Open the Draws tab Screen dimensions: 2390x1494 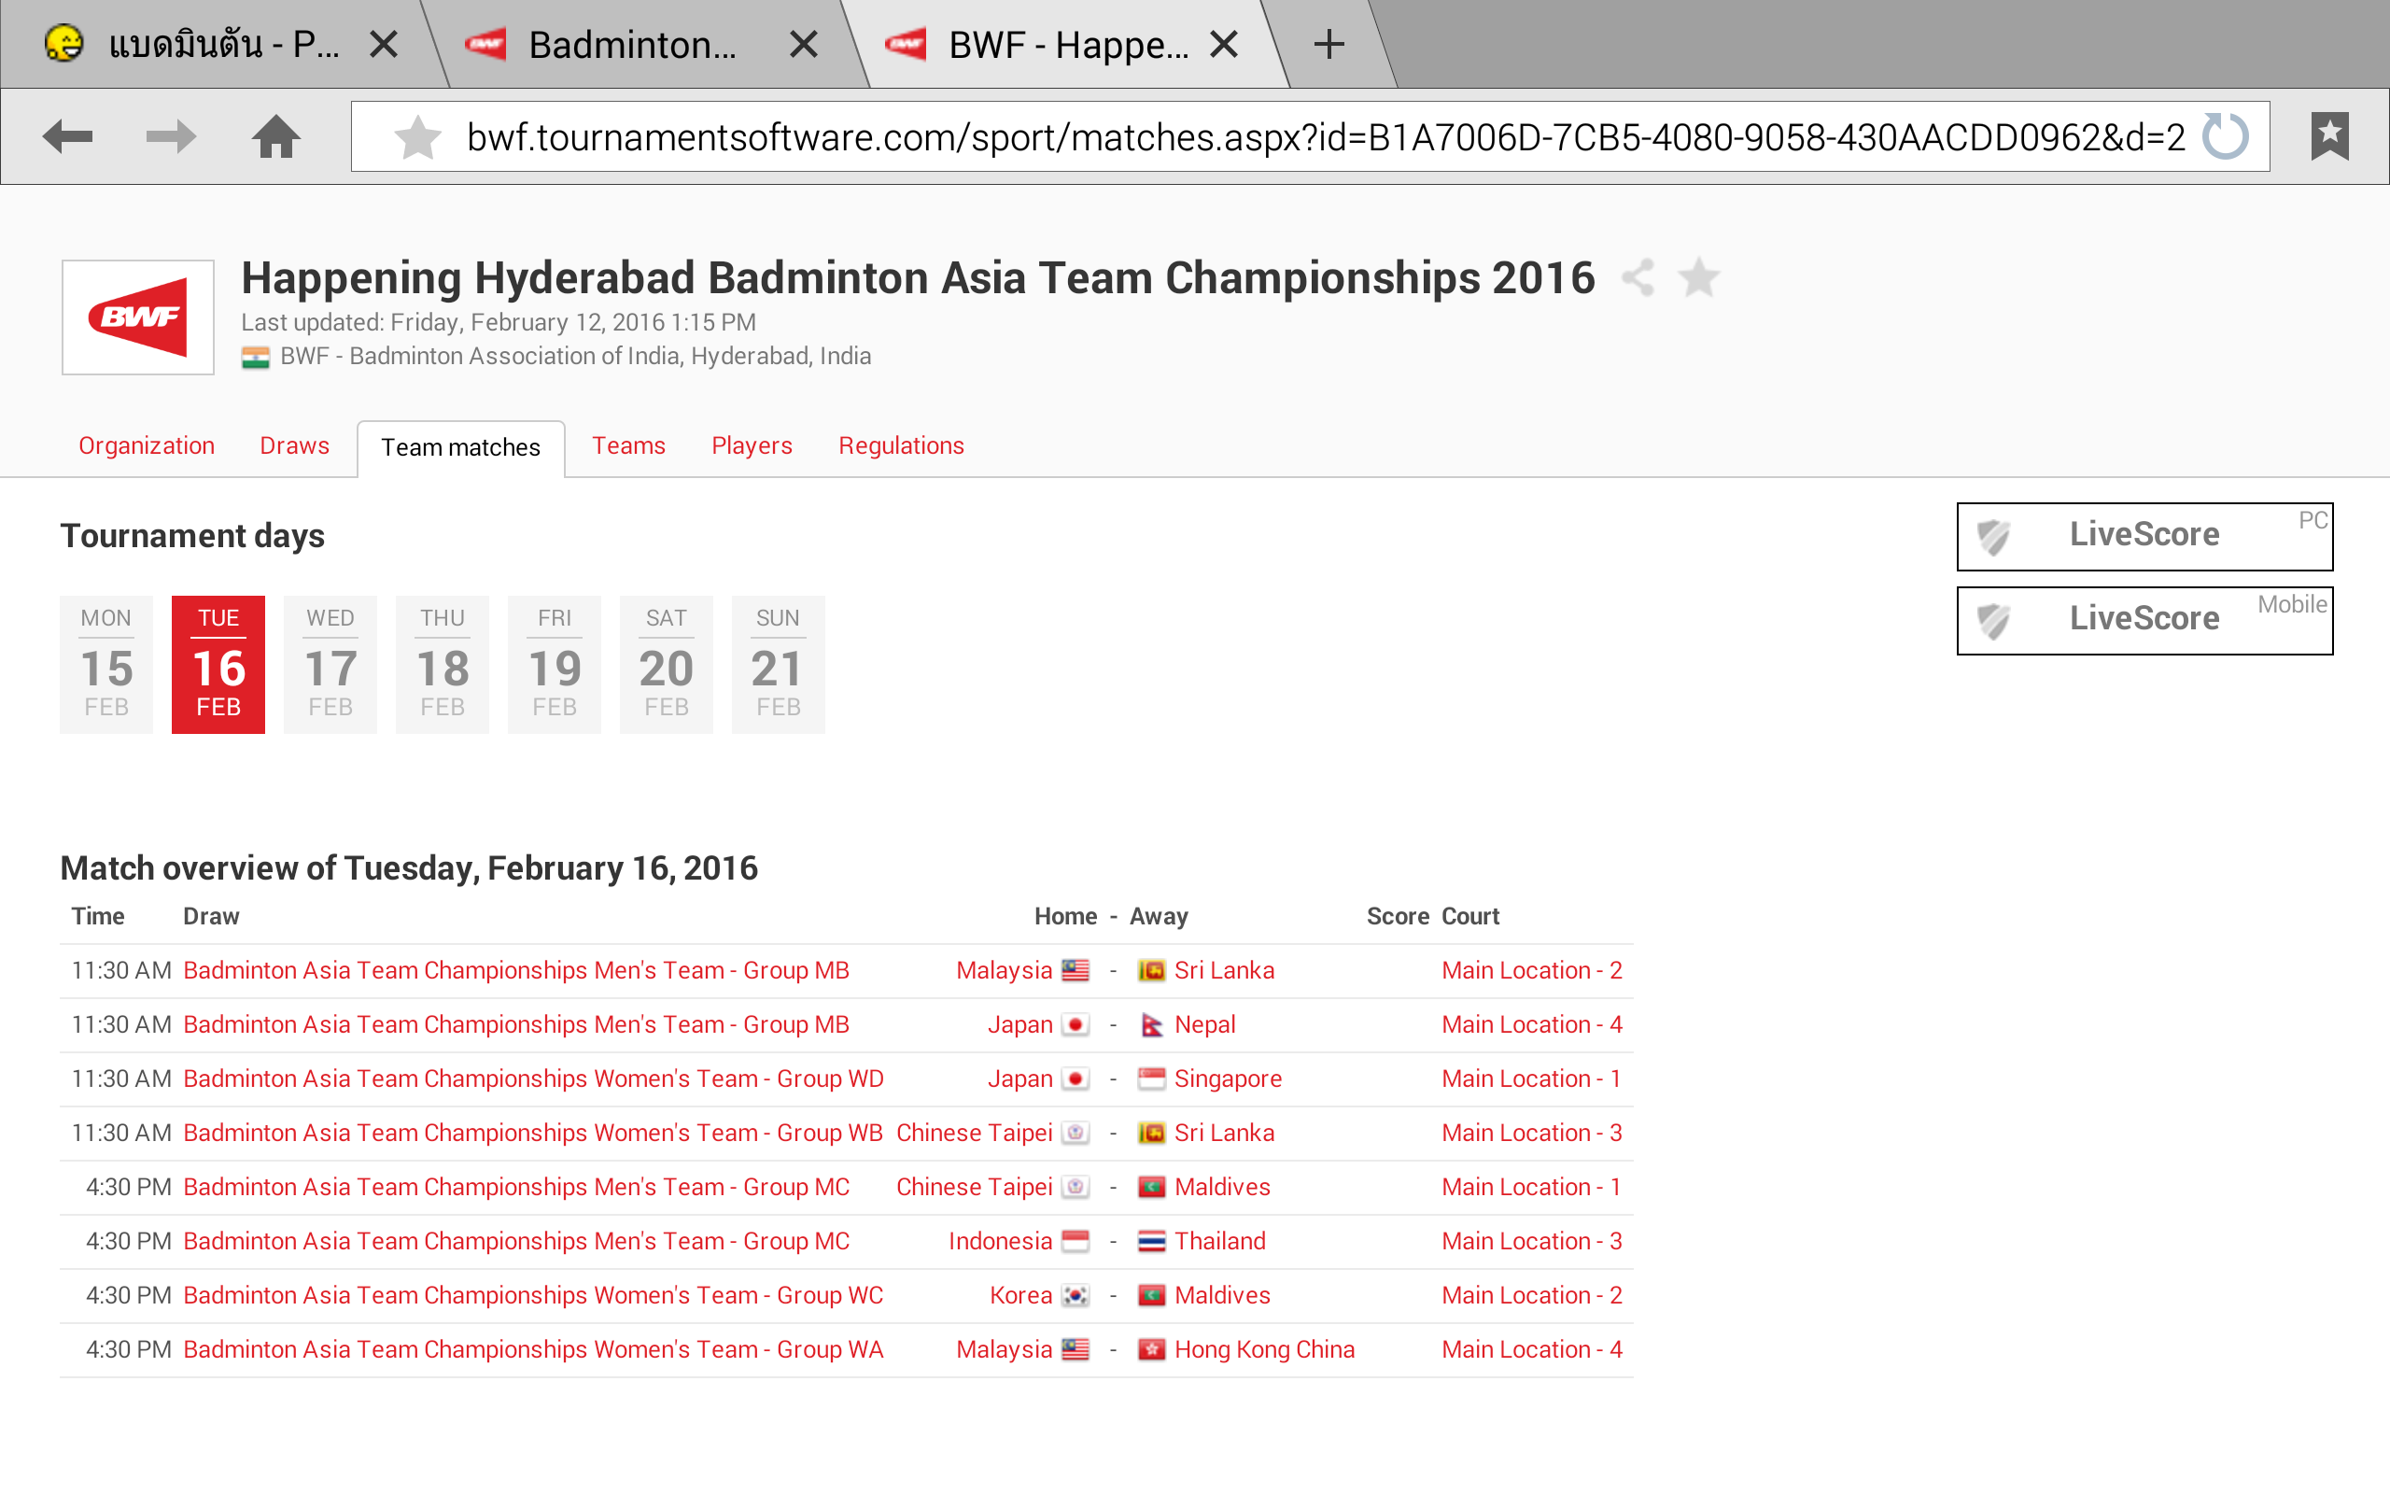tap(294, 445)
